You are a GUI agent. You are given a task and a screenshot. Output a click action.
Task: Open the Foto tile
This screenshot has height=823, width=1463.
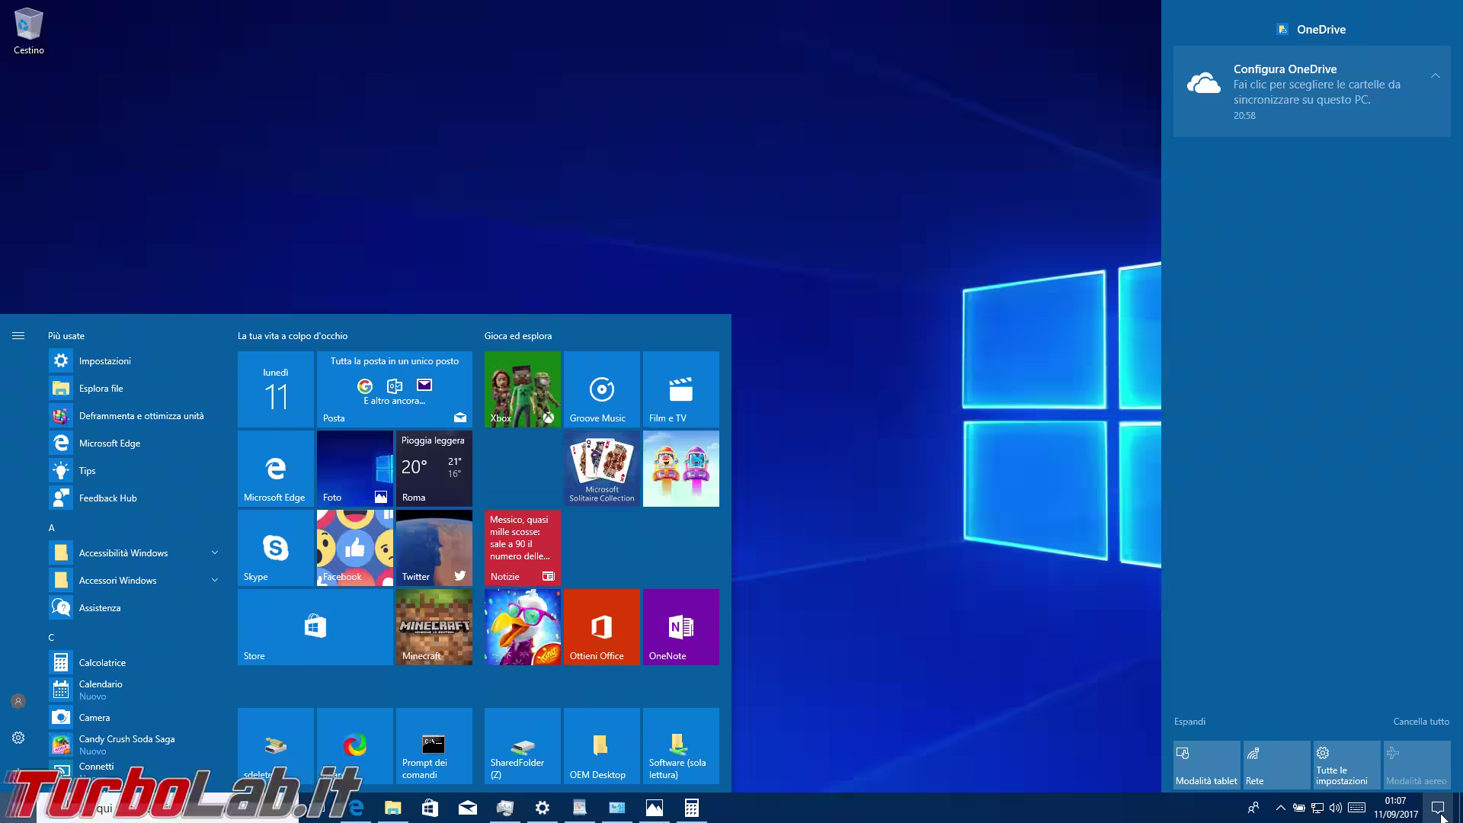click(354, 468)
